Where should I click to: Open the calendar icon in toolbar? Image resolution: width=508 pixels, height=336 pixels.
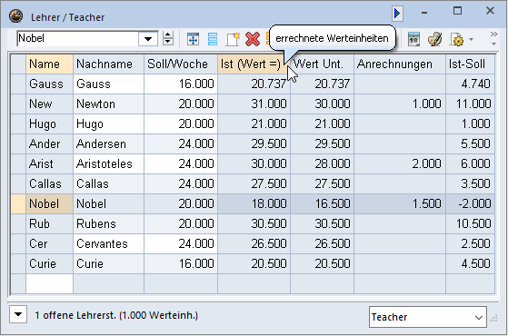pos(413,39)
